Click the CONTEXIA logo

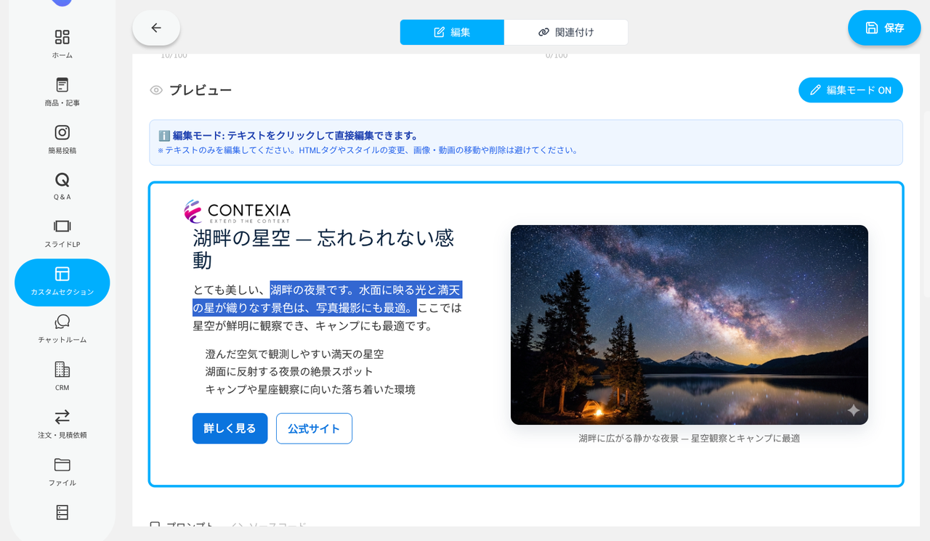point(237,211)
